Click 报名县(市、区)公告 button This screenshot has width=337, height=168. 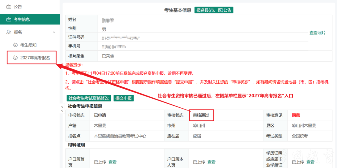click(x=214, y=10)
